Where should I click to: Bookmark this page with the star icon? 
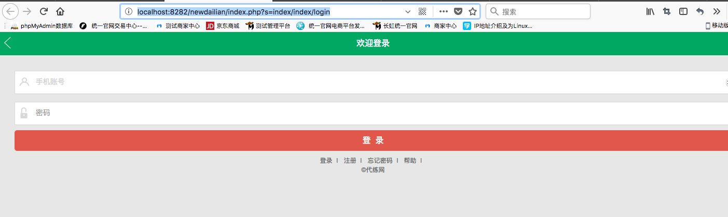pyautogui.click(x=472, y=11)
